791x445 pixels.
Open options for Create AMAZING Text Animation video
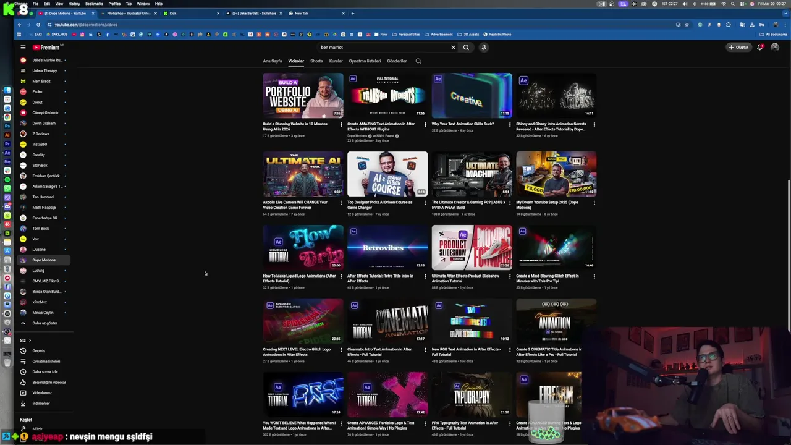pos(425,124)
